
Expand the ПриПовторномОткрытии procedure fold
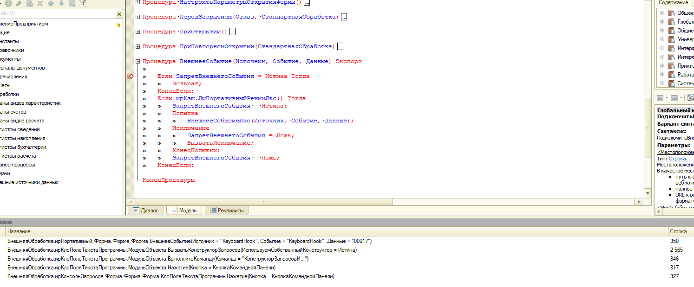tap(137, 46)
